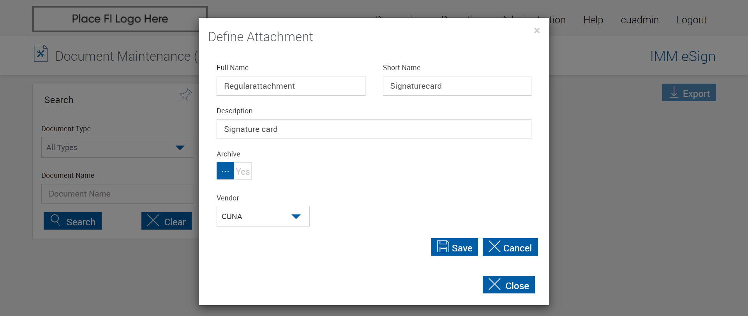Click the X icon on Clear button
The height and width of the screenshot is (316, 748).
[153, 221]
